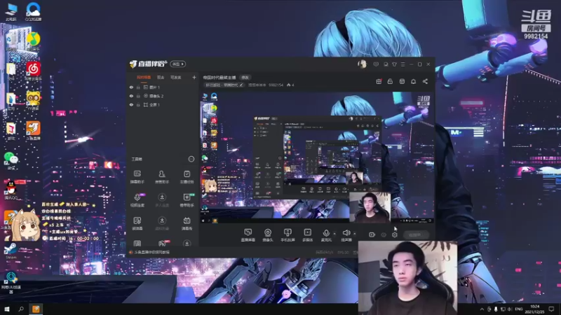This screenshot has height=315, width=561.
Task: Lock the 全屏 1 source
Action: [x=138, y=104]
